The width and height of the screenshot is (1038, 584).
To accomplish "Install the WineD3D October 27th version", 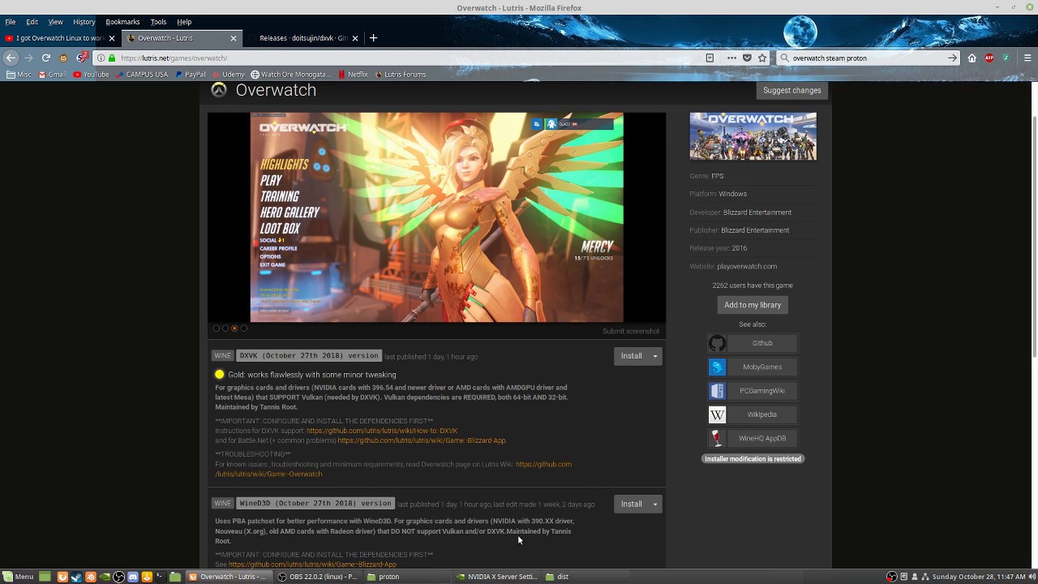I will pos(631,505).
